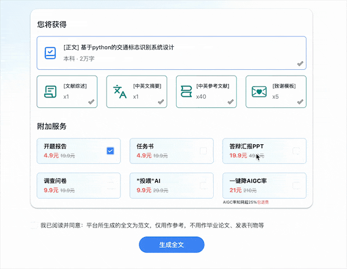The height and width of the screenshot is (269, 347).
Task: Click the AIGC率知网超25% note
Action: [240, 202]
